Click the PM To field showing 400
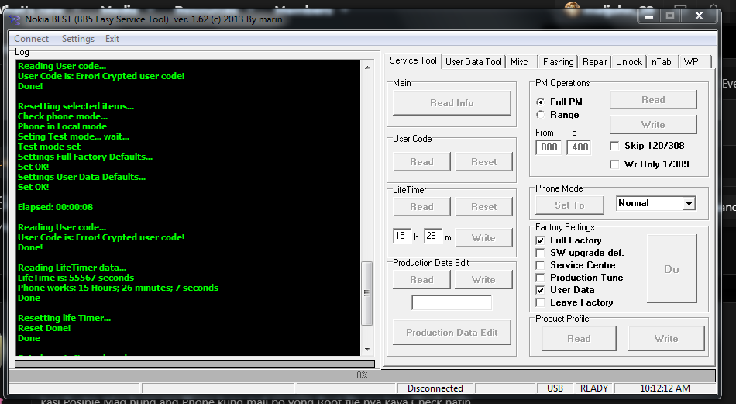The image size is (736, 404). (x=580, y=147)
